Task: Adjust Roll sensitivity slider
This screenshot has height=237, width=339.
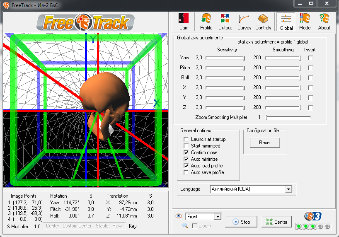Action: [x=225, y=78]
